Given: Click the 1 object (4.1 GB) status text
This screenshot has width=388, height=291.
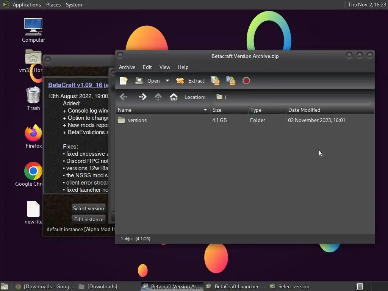Looking at the screenshot, I should 135,239.
